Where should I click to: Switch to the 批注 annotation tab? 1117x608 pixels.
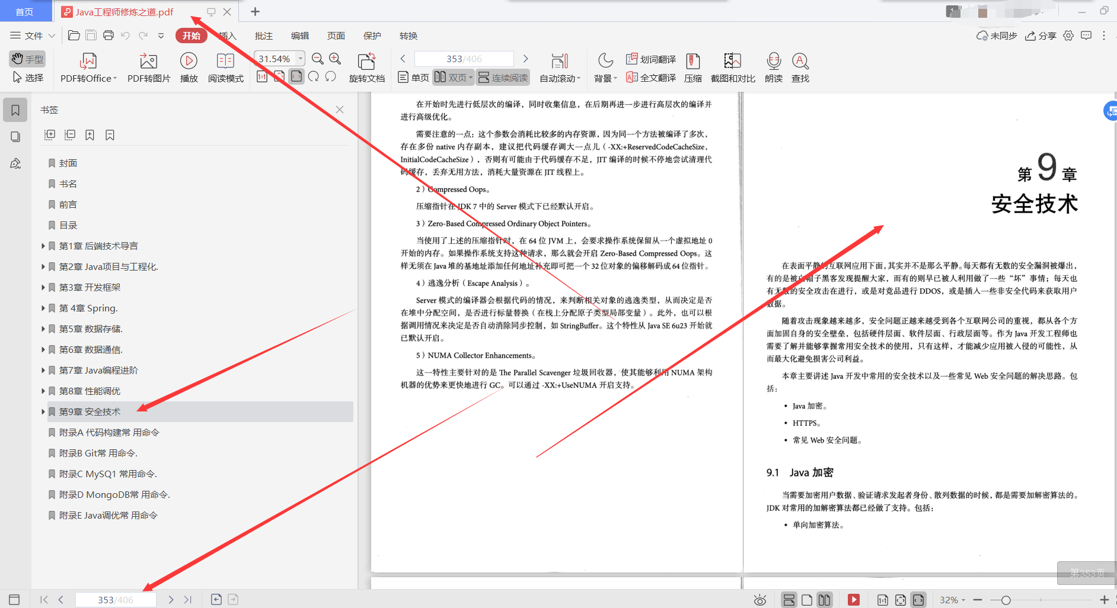pos(264,36)
